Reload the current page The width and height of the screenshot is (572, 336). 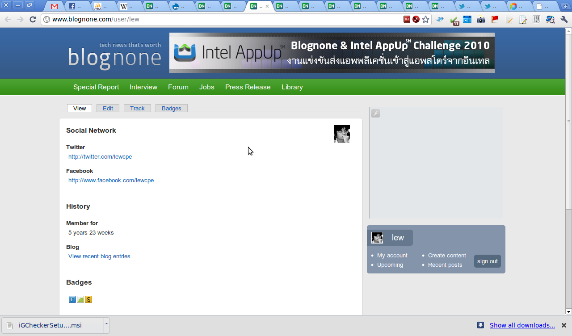33,19
